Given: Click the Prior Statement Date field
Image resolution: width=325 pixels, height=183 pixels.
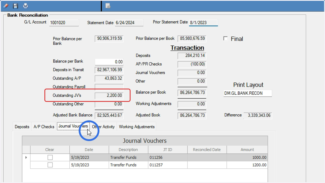Looking at the screenshot, I should [x=203, y=23].
